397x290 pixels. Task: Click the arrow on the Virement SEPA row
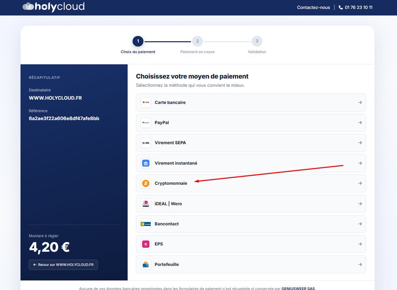360,143
